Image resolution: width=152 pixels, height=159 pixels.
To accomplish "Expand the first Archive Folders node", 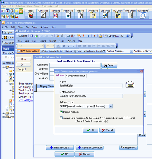I will click(x=4, y=114).
